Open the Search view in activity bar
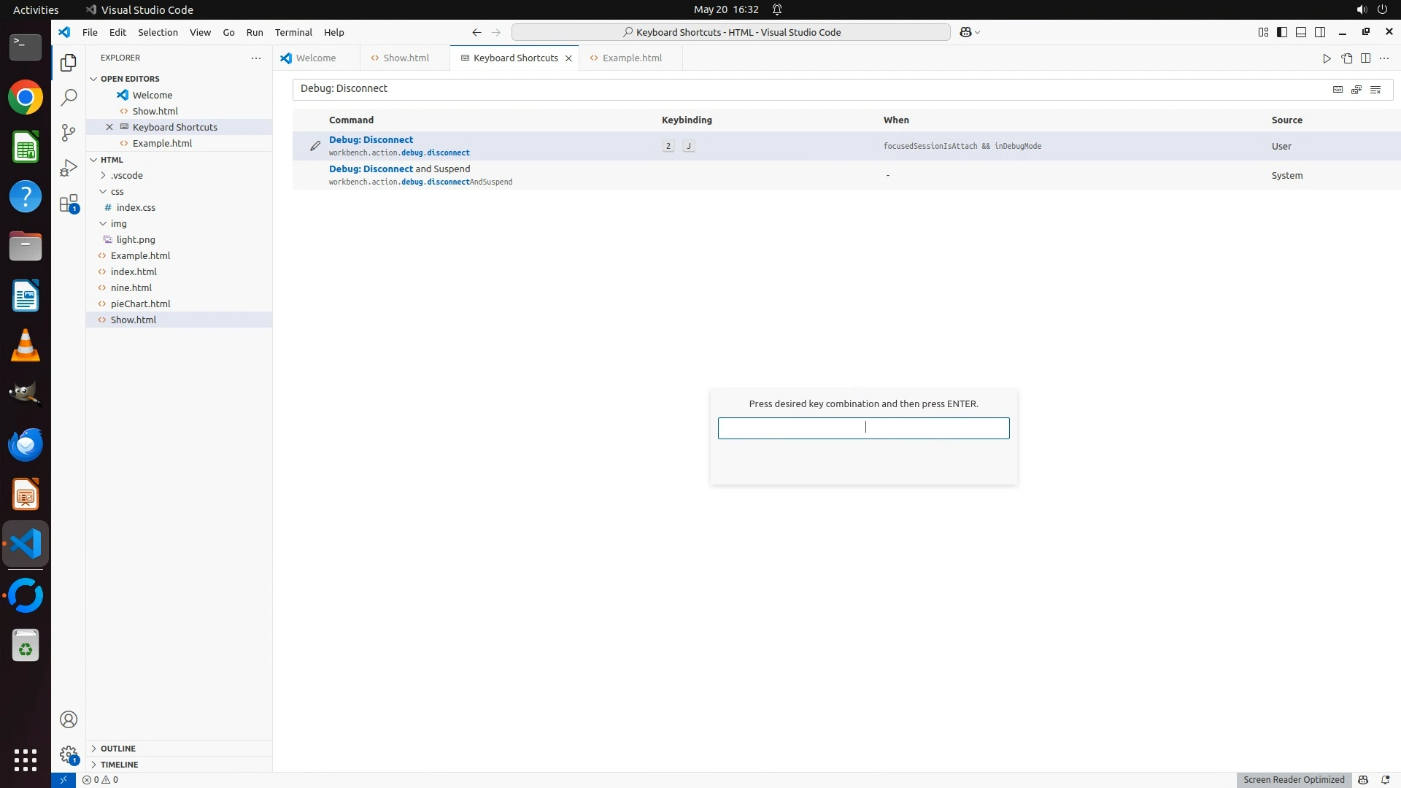The image size is (1401, 788). 69,97
